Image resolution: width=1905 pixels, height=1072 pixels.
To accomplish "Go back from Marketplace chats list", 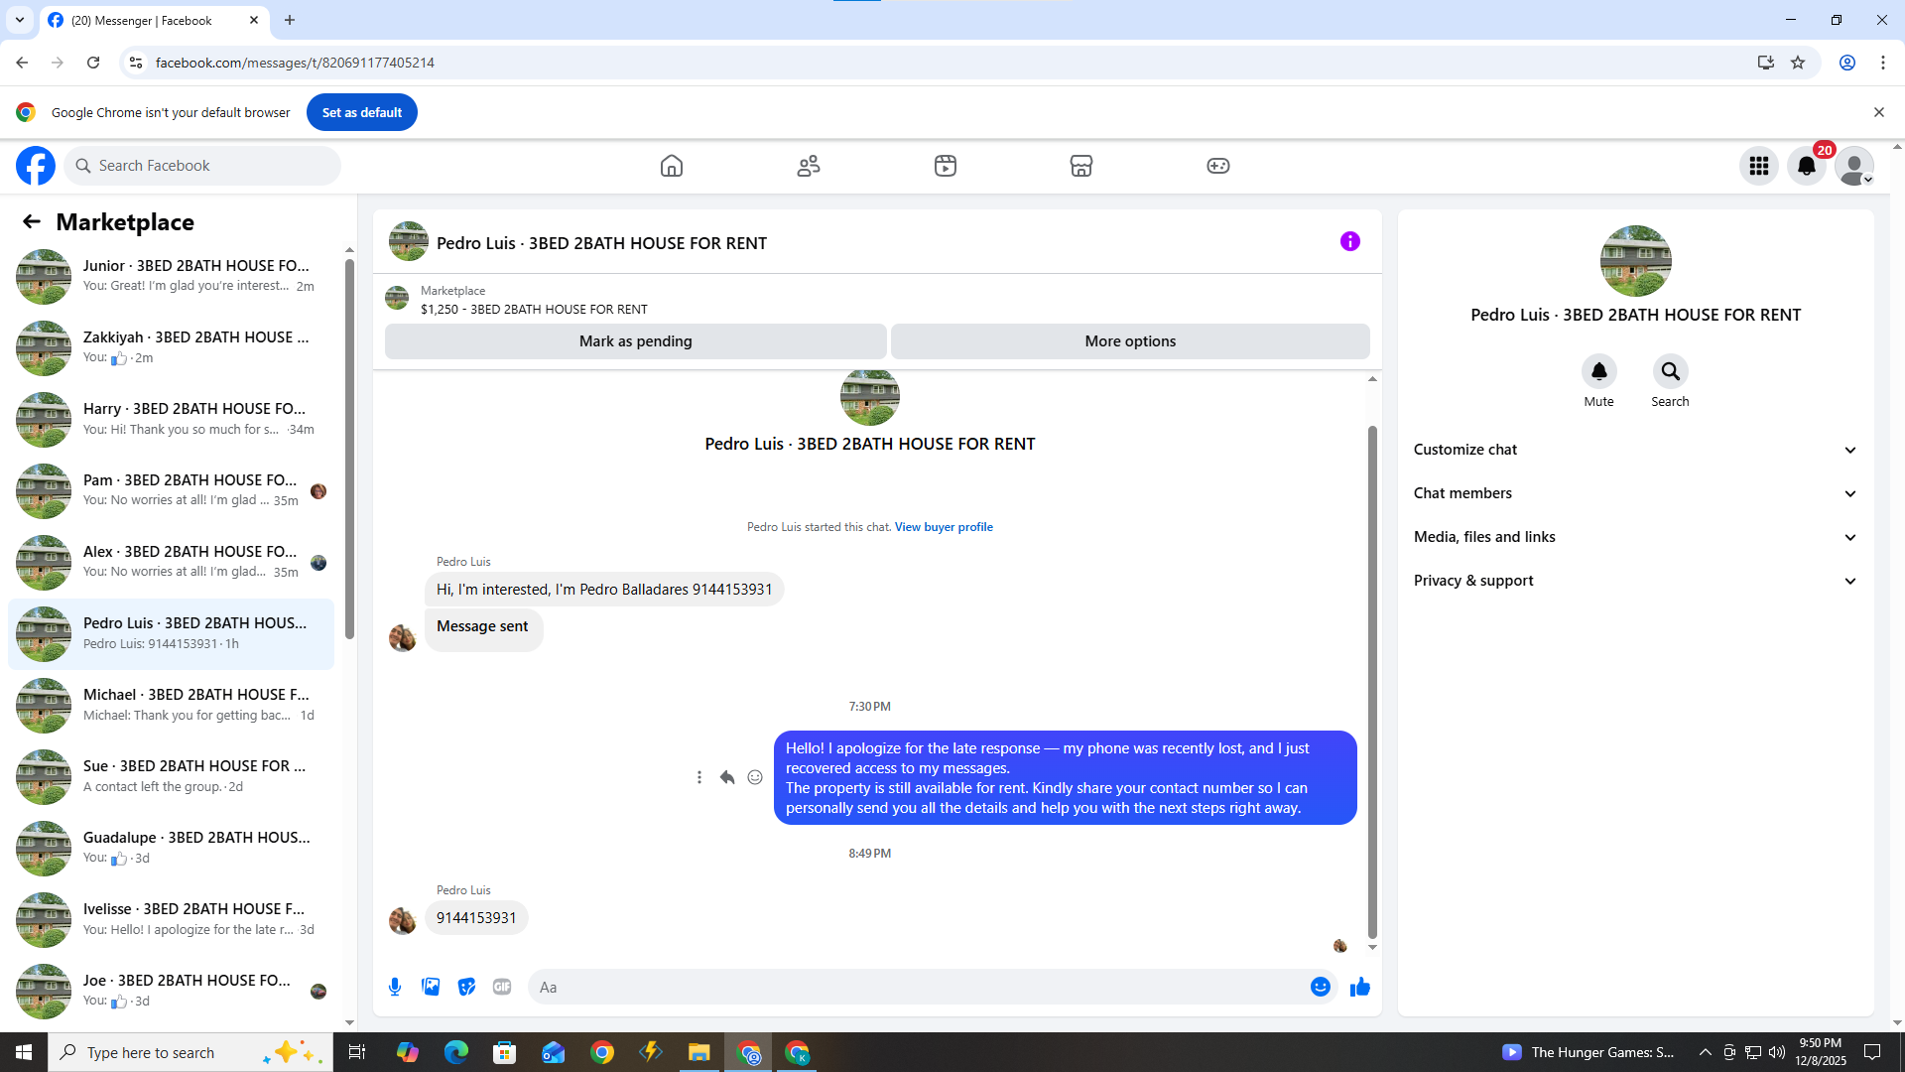I will pos(32,221).
